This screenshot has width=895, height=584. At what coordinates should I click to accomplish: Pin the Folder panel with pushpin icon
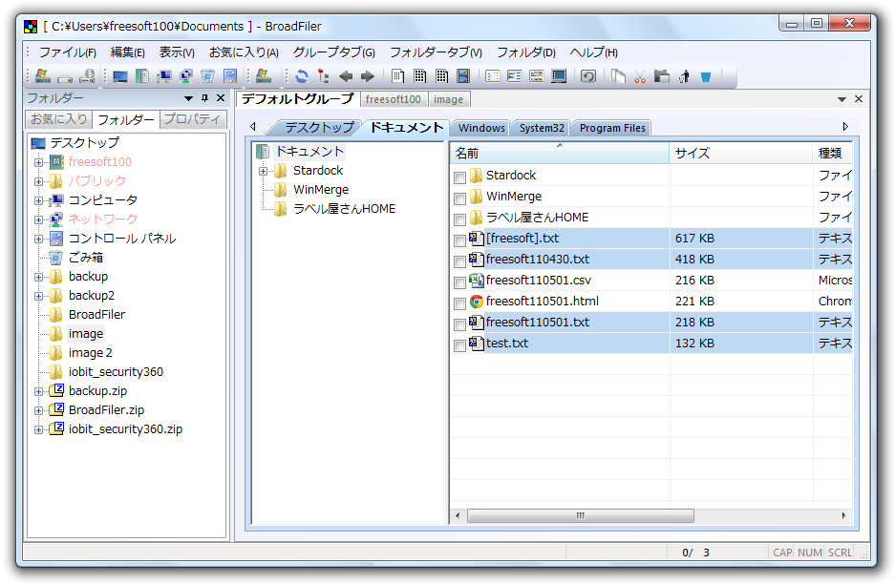(205, 98)
